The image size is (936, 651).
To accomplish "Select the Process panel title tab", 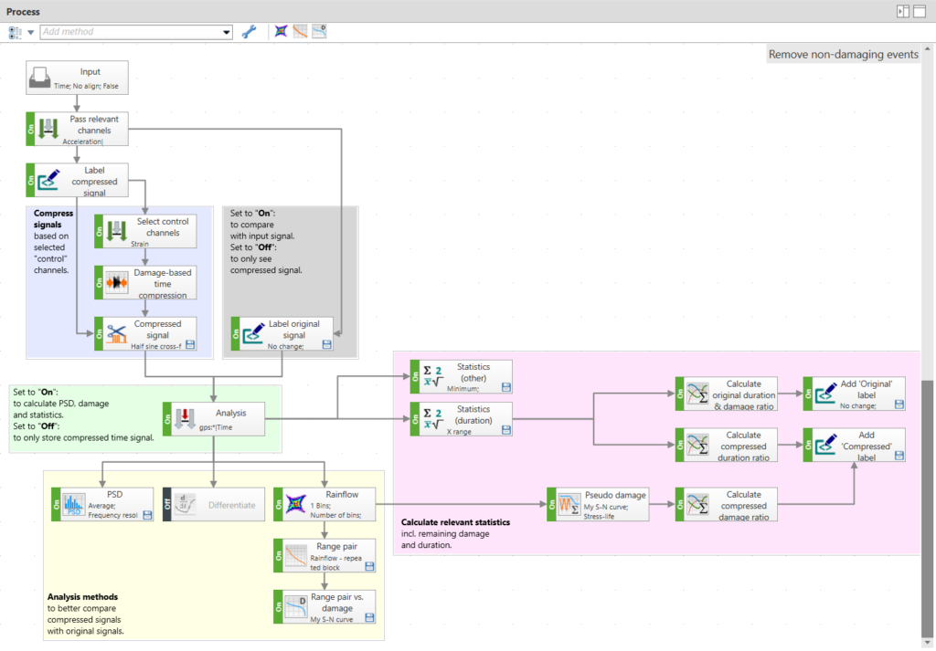I will [x=23, y=11].
